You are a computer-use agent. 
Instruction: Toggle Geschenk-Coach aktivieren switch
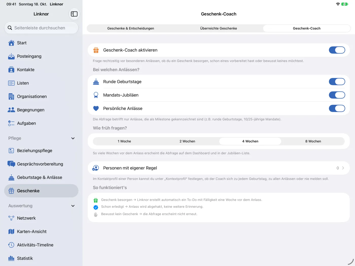pos(337,50)
